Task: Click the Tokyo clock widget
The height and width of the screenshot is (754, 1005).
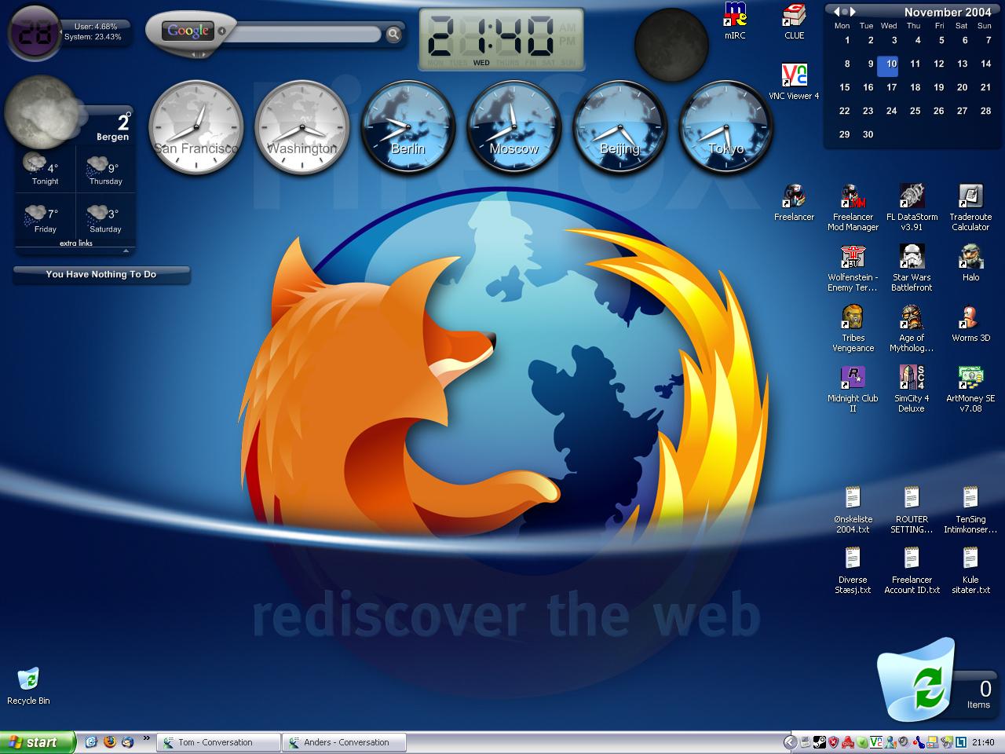Action: (725, 129)
